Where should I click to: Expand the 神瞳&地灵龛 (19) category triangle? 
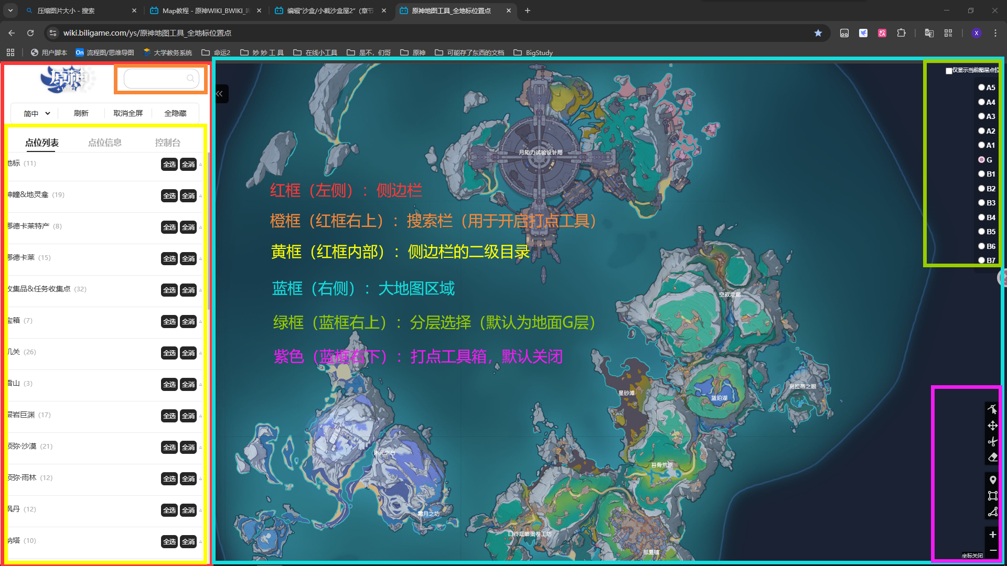[x=200, y=196]
